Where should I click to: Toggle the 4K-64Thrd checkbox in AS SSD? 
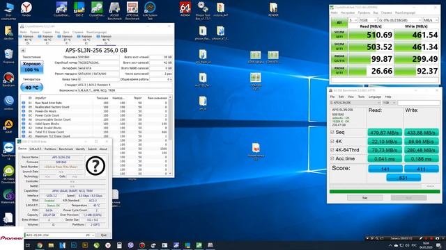pyautogui.click(x=332, y=150)
